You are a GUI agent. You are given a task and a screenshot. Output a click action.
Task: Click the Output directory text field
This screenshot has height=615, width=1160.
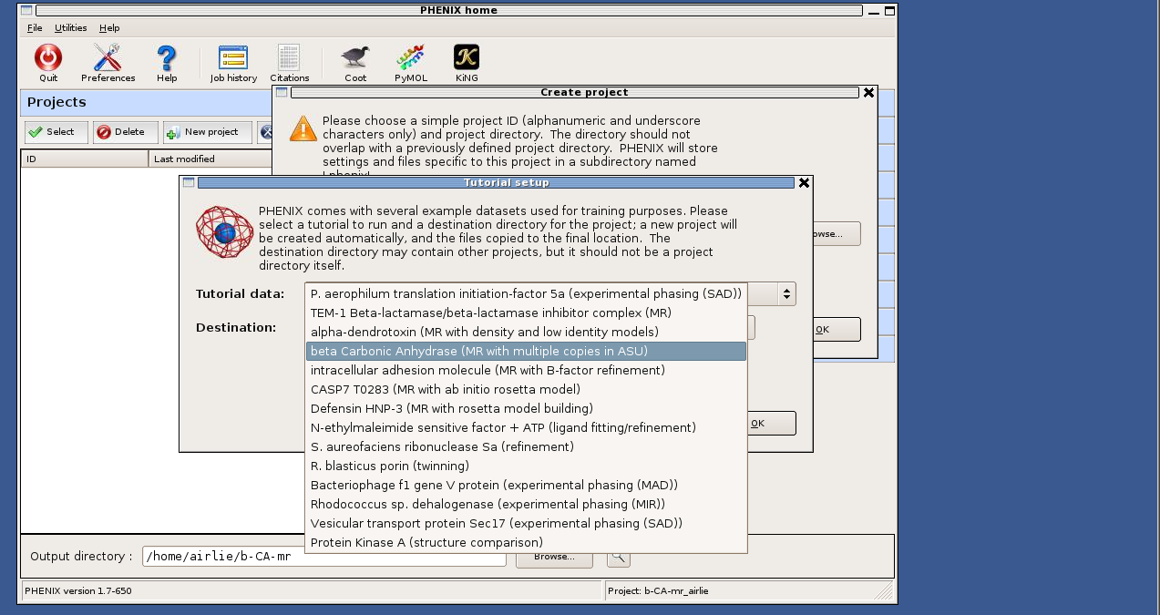pyautogui.click(x=323, y=557)
